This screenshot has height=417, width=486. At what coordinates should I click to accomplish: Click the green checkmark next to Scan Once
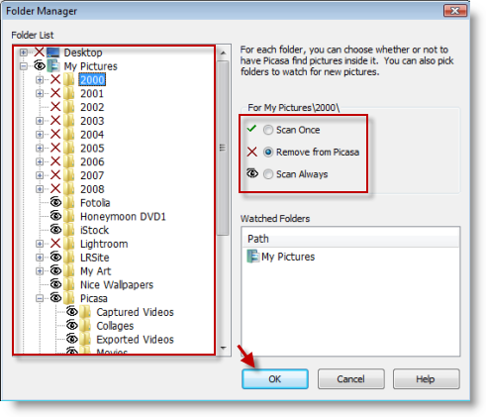tap(251, 129)
